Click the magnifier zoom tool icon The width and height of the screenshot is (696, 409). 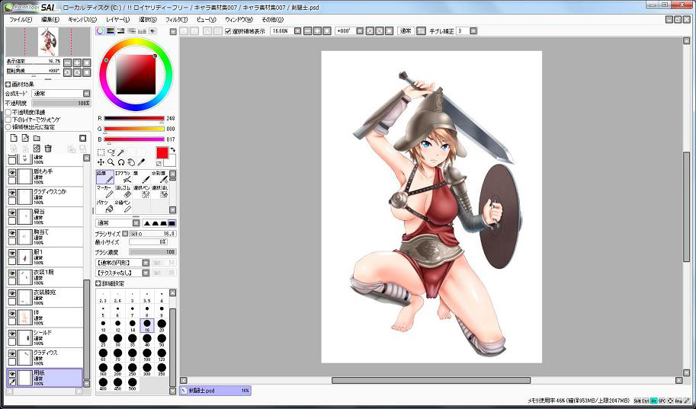point(111,162)
